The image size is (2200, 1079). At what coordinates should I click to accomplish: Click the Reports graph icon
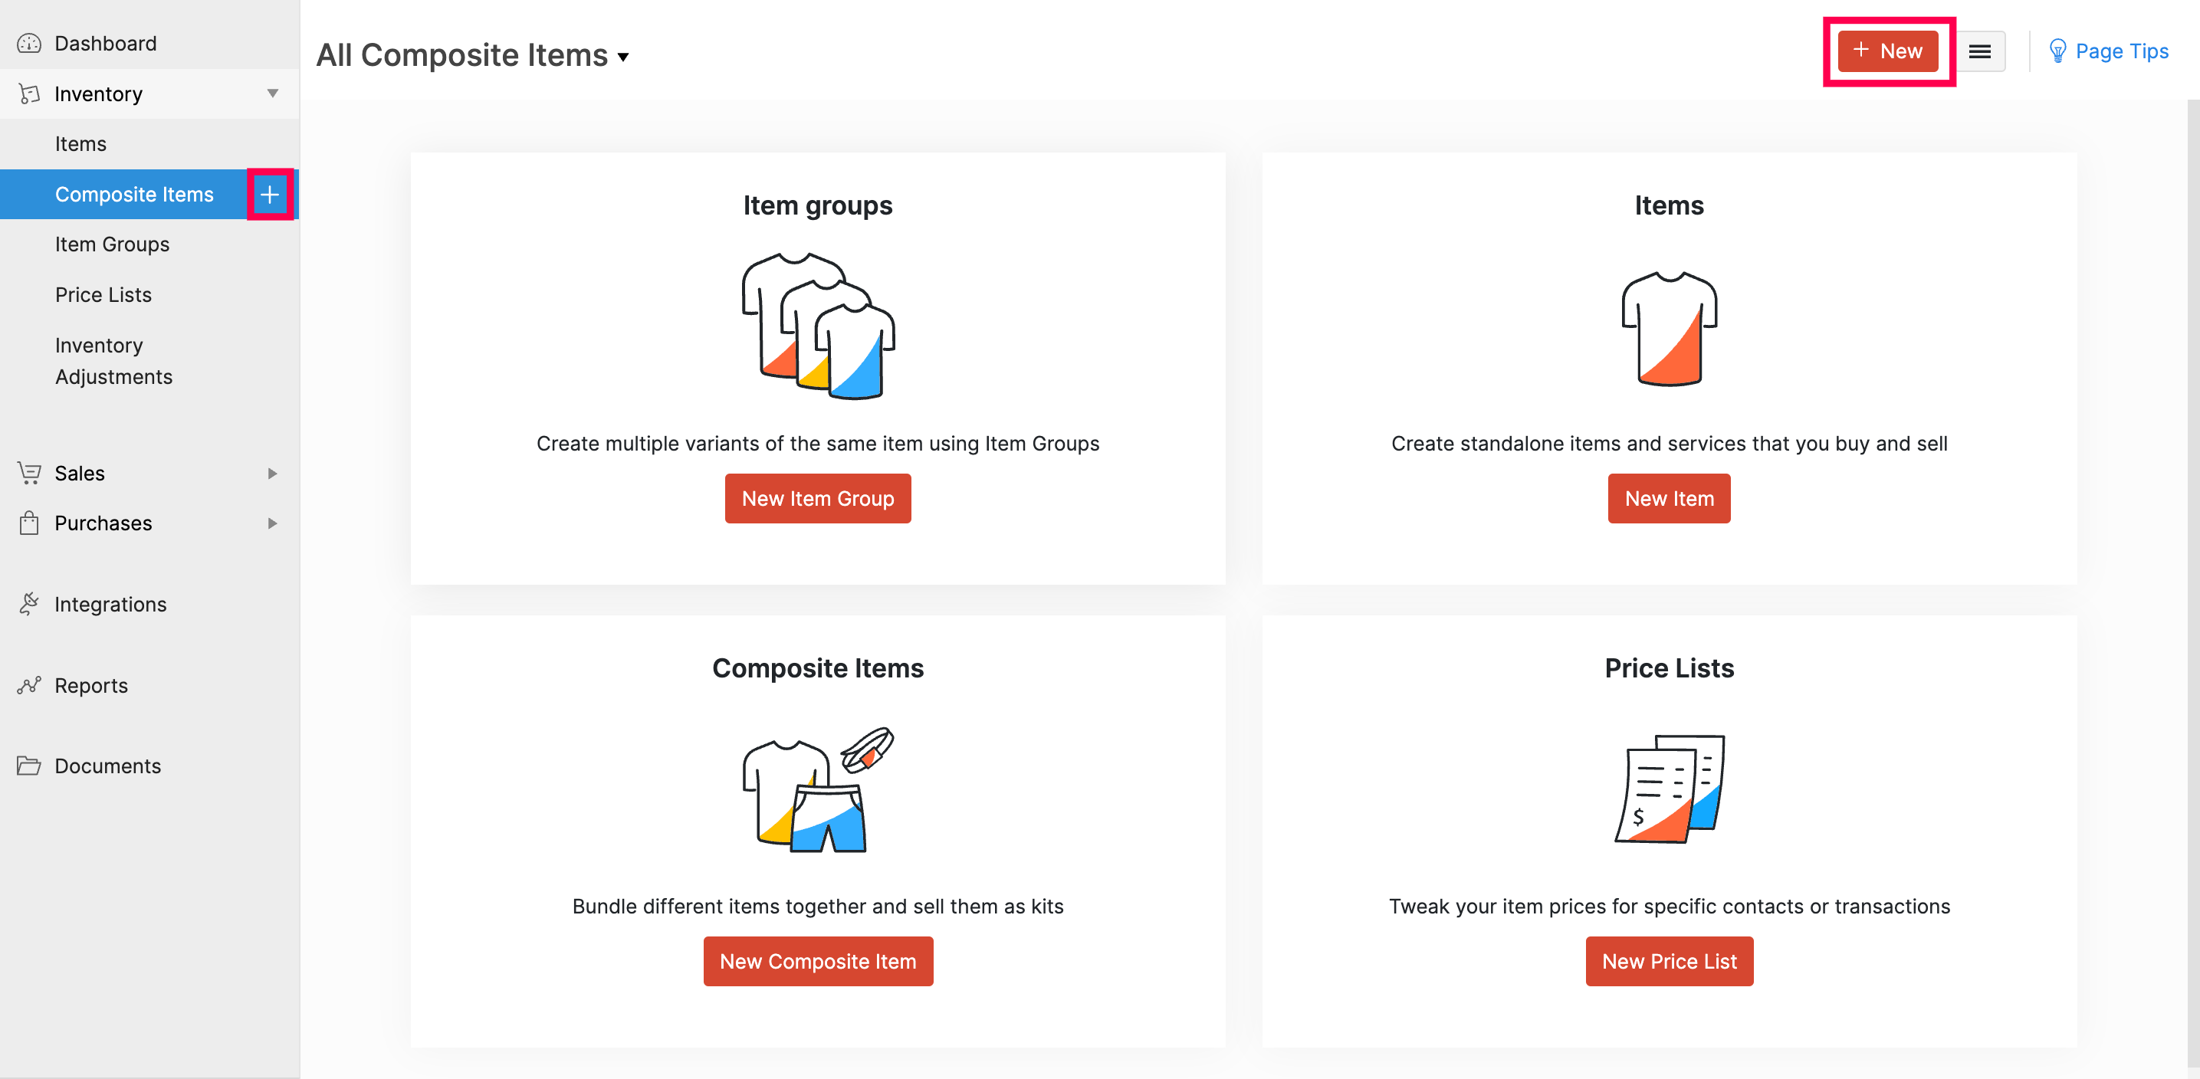click(x=29, y=684)
